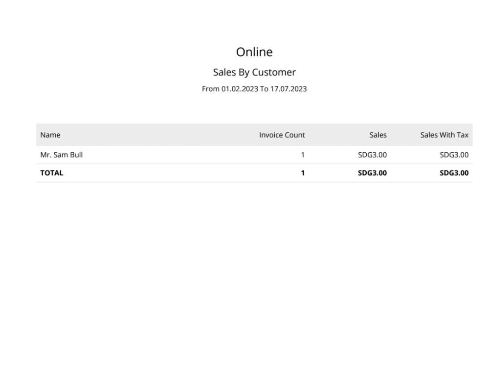Click the report date range line
Image resolution: width=489 pixels, height=366 pixels.
coord(254,89)
